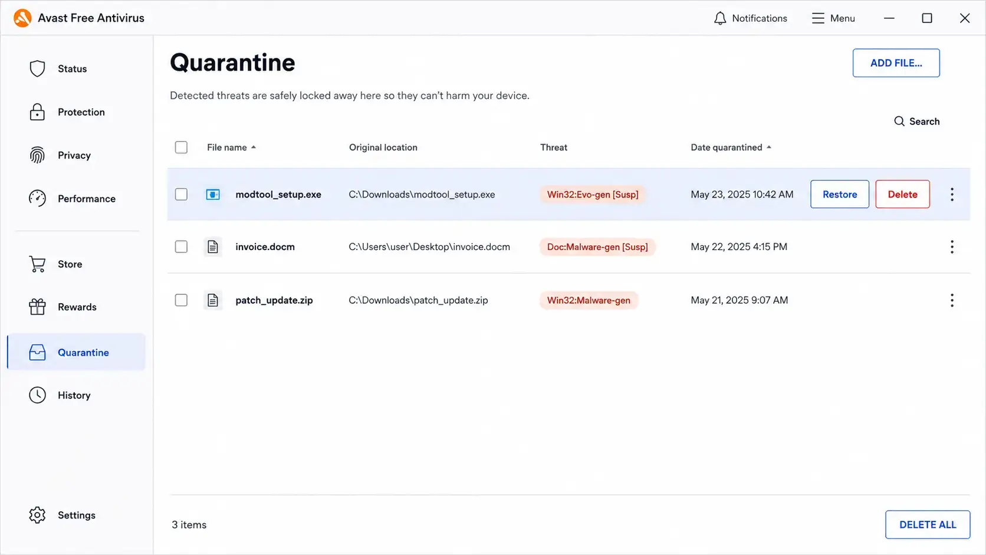986x555 pixels.
Task: Open the Notifications bell
Action: [x=719, y=18]
